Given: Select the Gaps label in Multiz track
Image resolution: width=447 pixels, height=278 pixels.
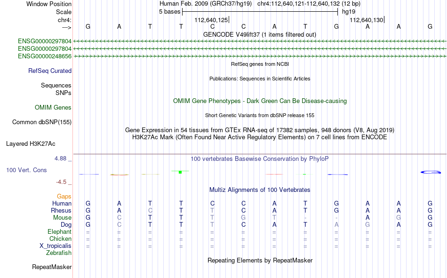Looking at the screenshot, I should [x=64, y=196].
